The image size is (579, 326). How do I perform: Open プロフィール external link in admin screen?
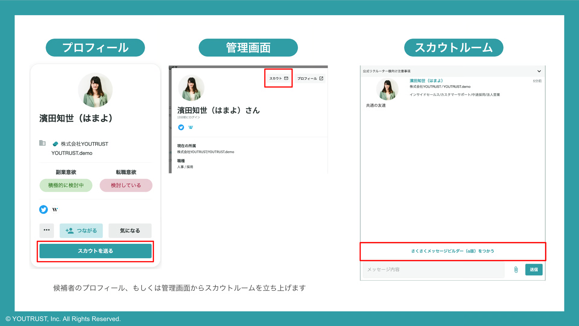tap(310, 78)
